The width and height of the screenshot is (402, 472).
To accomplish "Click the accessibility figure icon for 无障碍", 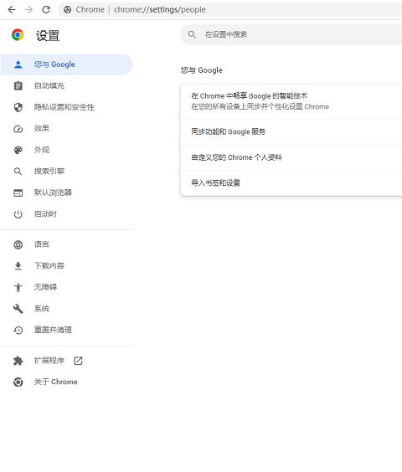I will 18,288.
